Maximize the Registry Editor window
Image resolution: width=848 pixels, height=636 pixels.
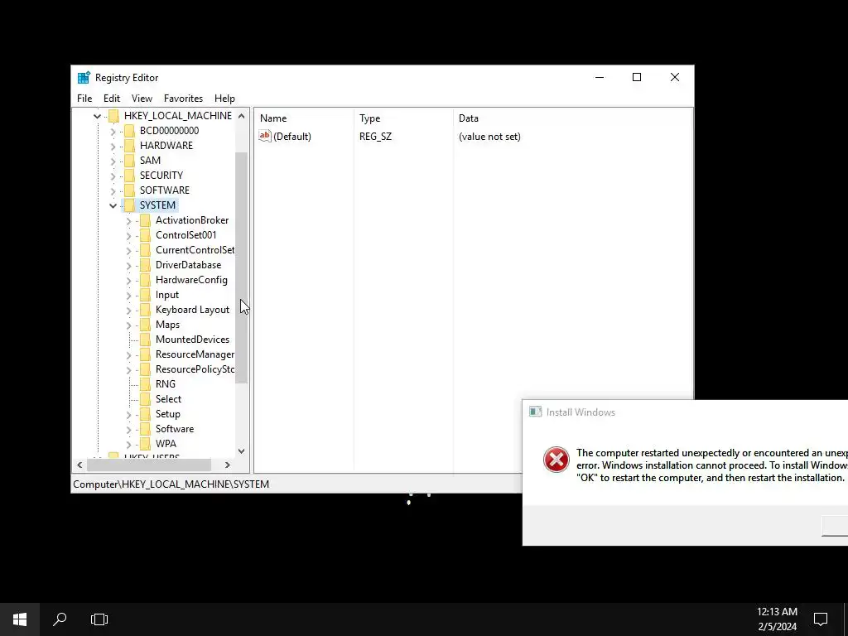tap(637, 77)
